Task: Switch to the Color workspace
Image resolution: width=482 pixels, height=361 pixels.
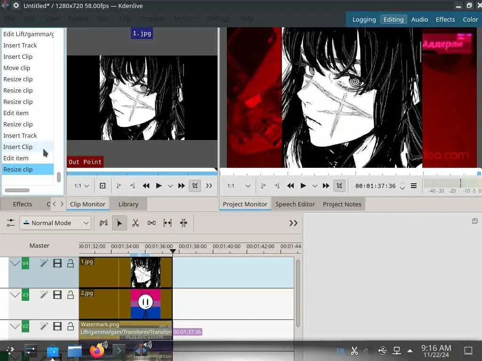Action: click(470, 19)
